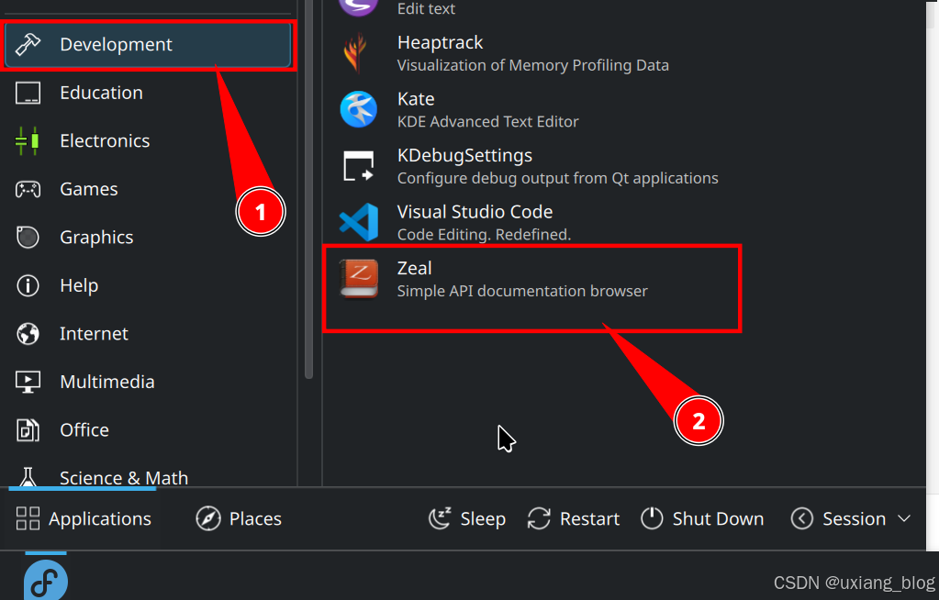The height and width of the screenshot is (600, 939).
Task: Click 'KDE Advanced Text Editor' description
Action: (488, 121)
